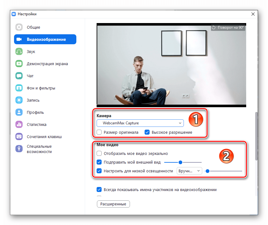Click the Profile (Профиль) icon
This screenshot has height=225, width=268.
pos(19,113)
